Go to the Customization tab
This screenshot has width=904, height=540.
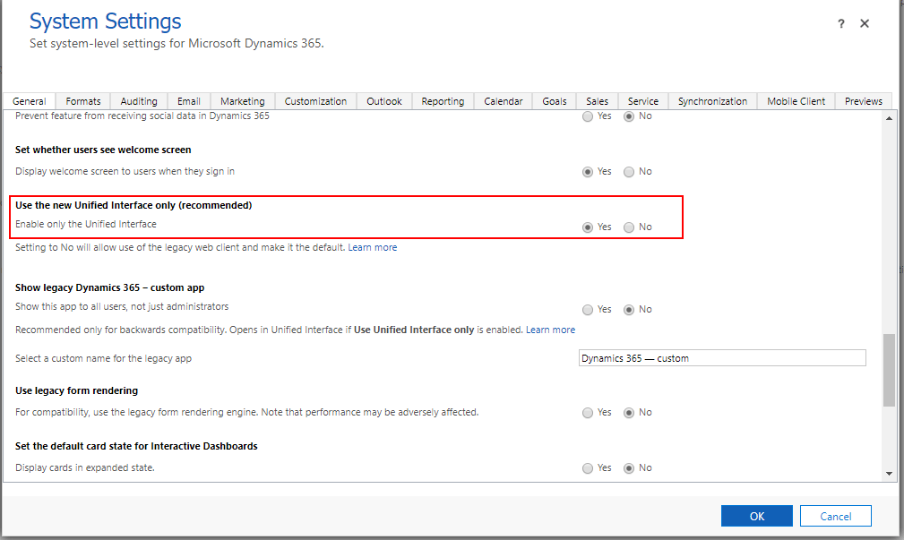315,101
